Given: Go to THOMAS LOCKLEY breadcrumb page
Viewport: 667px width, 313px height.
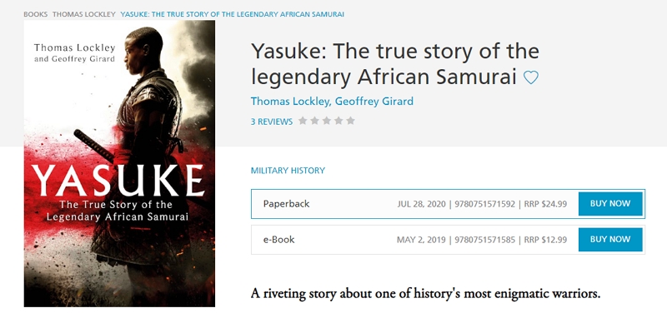Looking at the screenshot, I should [x=84, y=14].
